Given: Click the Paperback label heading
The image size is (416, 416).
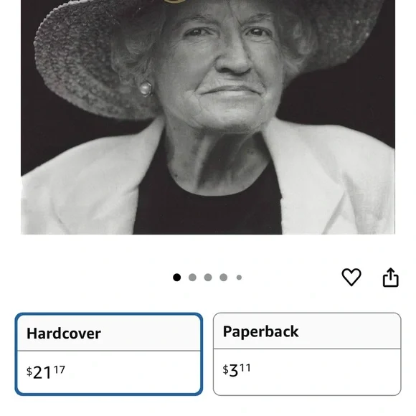Looking at the screenshot, I should [261, 331].
